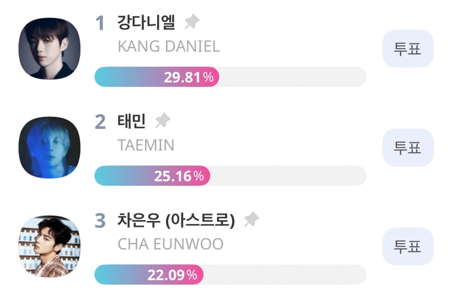Click rank number 3 label
This screenshot has width=452, height=306.
(x=100, y=221)
